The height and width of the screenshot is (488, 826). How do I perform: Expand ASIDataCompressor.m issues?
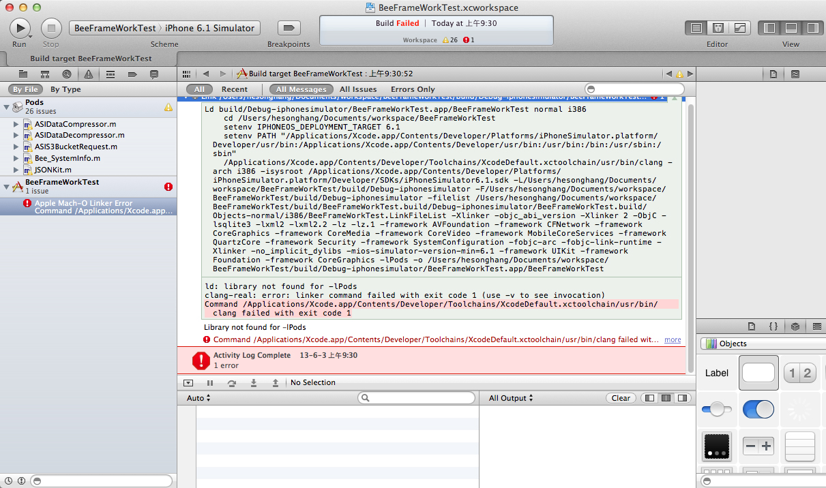tap(16, 124)
